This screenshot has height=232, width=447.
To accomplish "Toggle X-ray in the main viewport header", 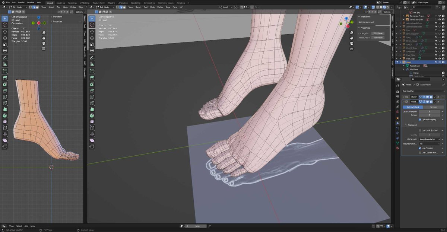I will (373, 7).
